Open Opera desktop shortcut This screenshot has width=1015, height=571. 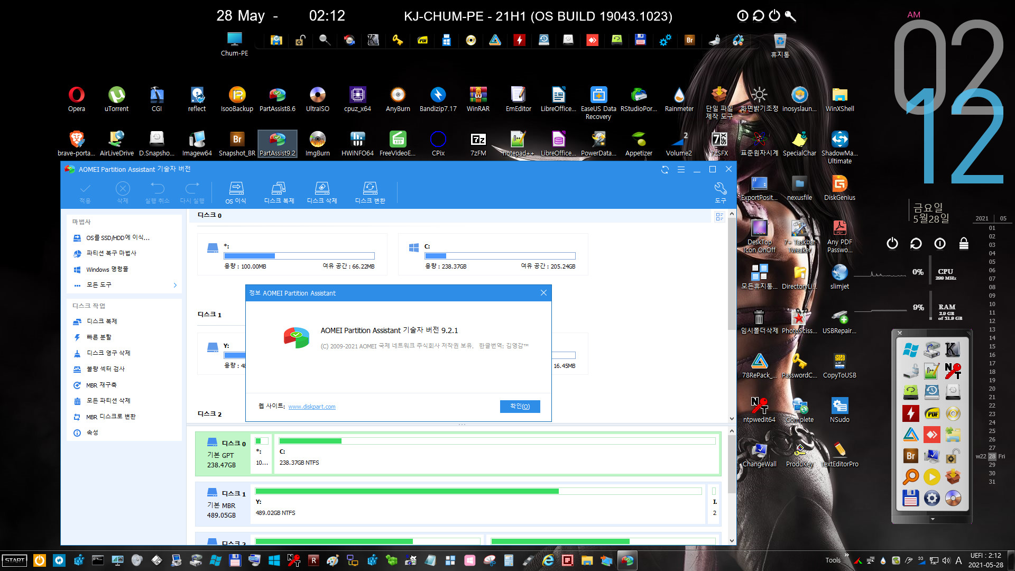(x=76, y=99)
